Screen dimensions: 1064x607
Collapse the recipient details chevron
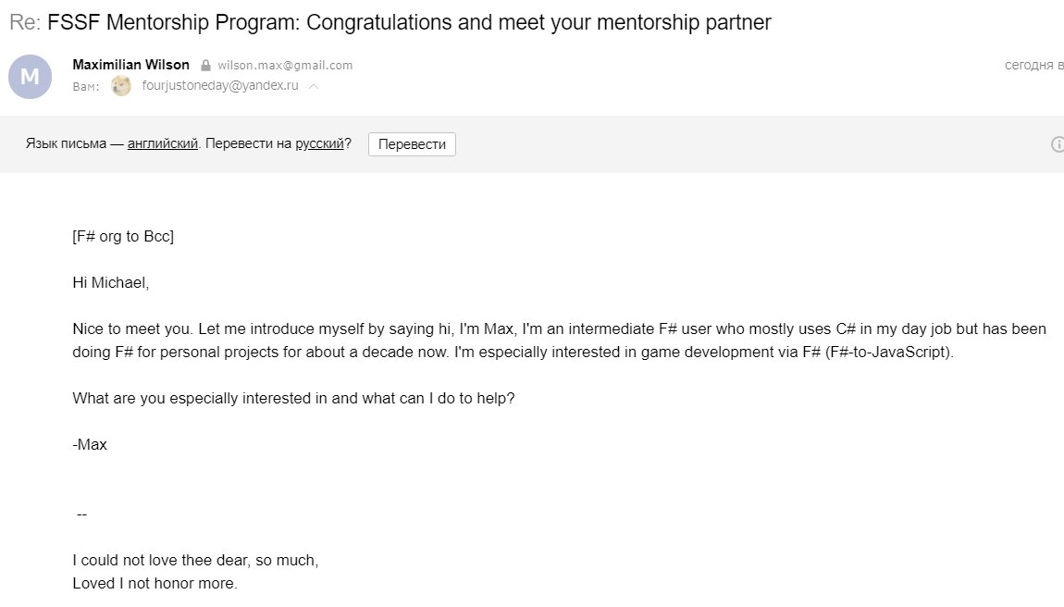tap(314, 86)
